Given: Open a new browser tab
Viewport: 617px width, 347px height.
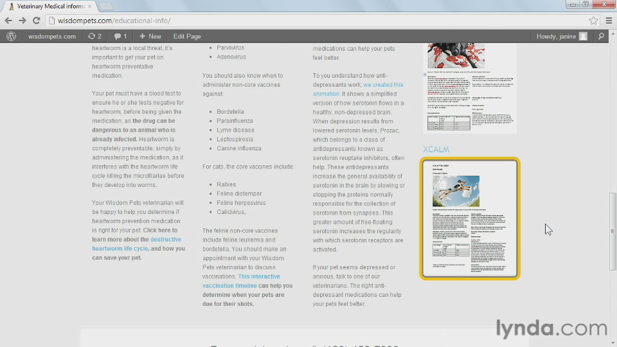Looking at the screenshot, I should (x=107, y=6).
